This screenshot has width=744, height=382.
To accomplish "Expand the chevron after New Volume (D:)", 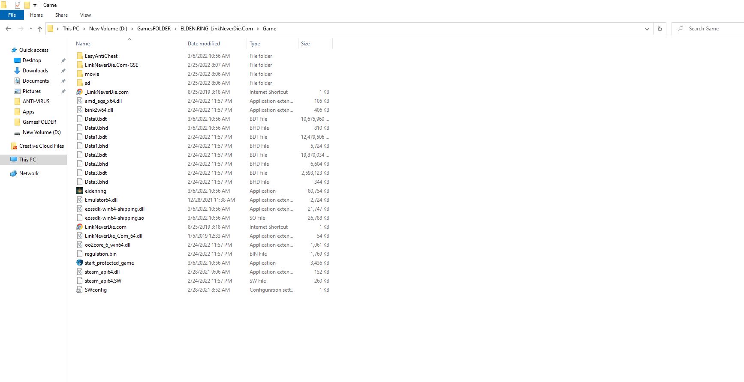I will click(x=132, y=29).
